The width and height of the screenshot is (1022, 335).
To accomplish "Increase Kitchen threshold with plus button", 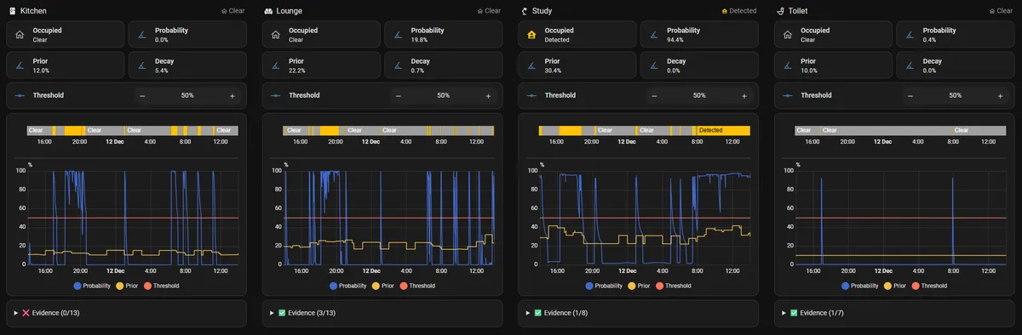I will (232, 95).
